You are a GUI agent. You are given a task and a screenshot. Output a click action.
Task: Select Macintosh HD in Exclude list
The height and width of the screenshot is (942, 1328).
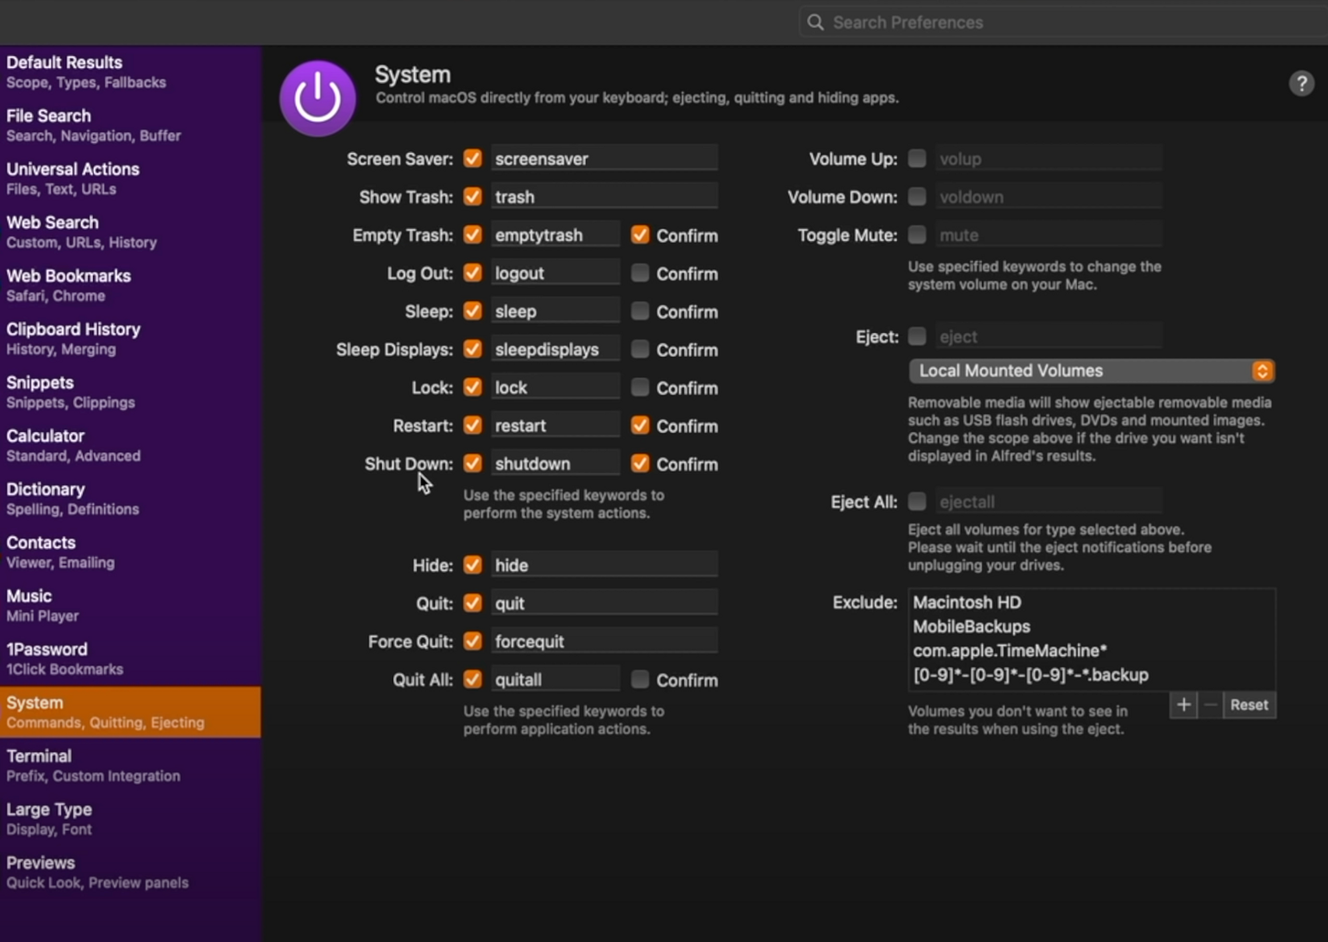(x=967, y=603)
